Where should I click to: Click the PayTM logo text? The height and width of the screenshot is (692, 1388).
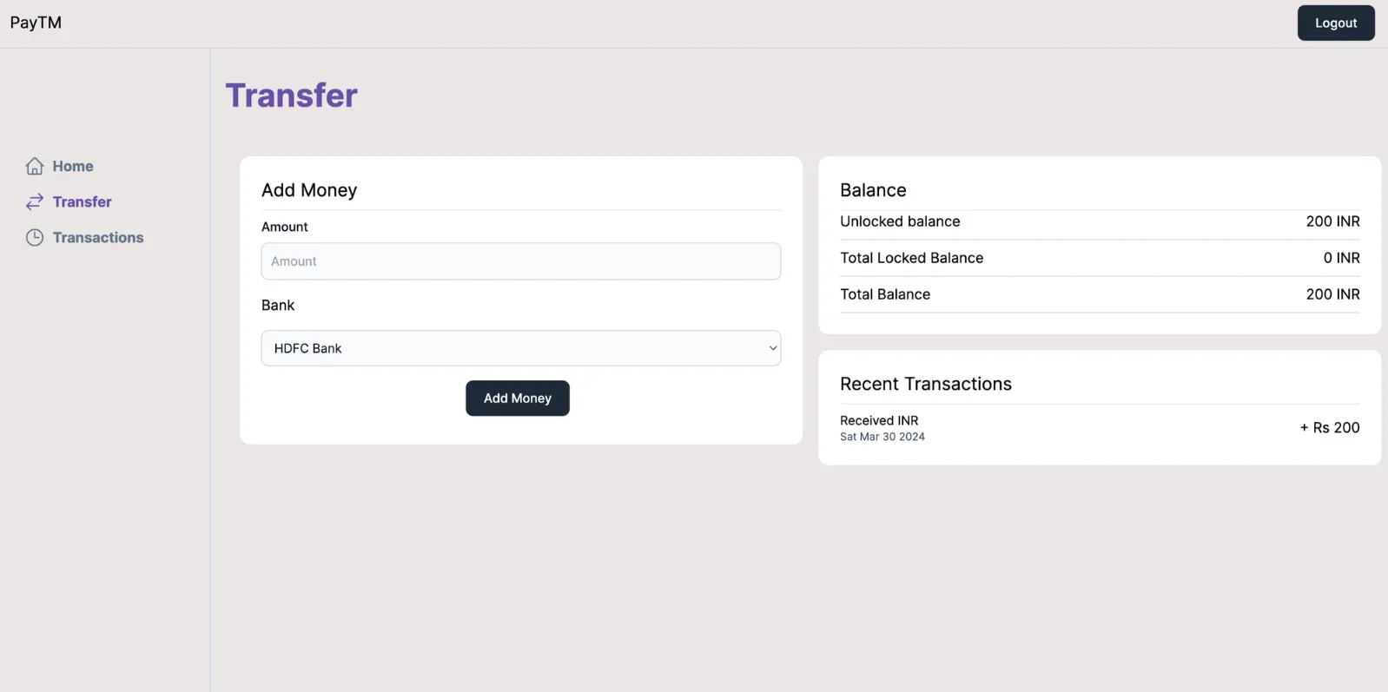(x=36, y=23)
